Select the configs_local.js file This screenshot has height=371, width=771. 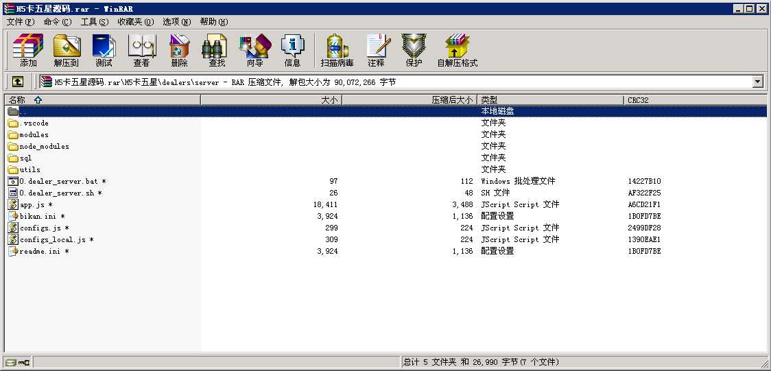coord(51,240)
